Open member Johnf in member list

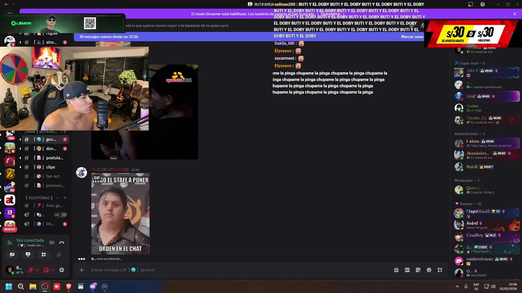coord(487,96)
